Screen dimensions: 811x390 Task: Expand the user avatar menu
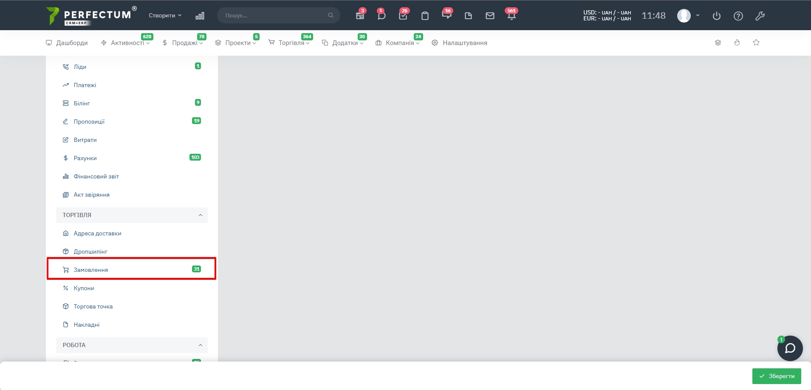(688, 16)
